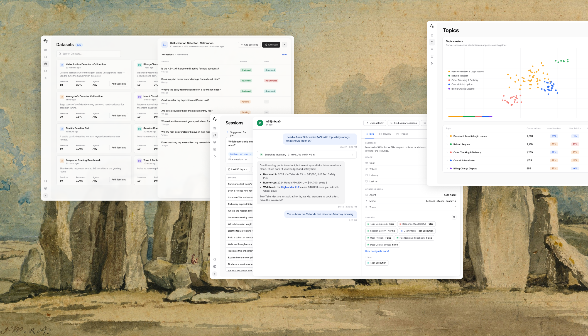Click the play icon in Topics sidebar
588x336 pixels.
432,63
